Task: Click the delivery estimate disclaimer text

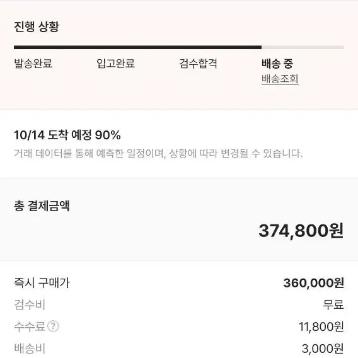Action: coord(158,153)
